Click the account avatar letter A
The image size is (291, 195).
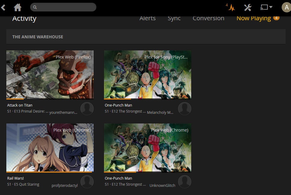click(x=286, y=7)
